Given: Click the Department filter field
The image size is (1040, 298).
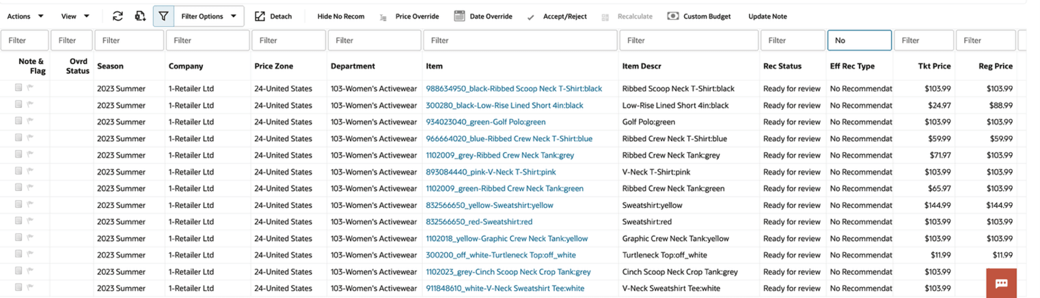Looking at the screenshot, I should [x=374, y=40].
